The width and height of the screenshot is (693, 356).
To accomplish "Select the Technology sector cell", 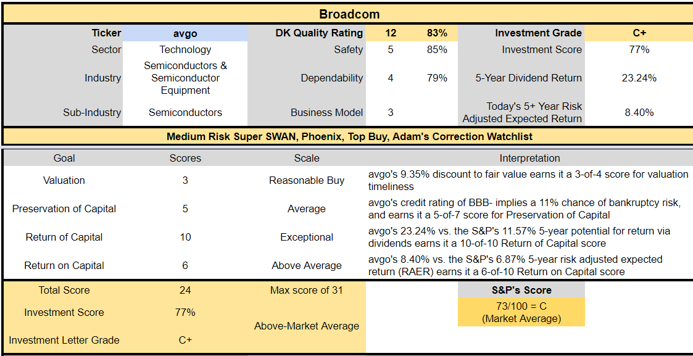I will [x=185, y=49].
